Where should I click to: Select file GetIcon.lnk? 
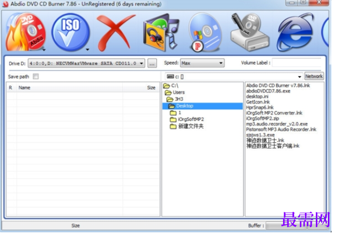pos(258,102)
